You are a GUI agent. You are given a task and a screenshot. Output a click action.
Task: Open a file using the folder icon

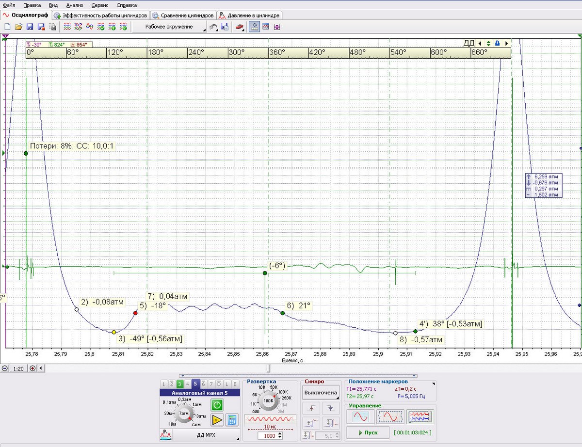pyautogui.click(x=18, y=27)
